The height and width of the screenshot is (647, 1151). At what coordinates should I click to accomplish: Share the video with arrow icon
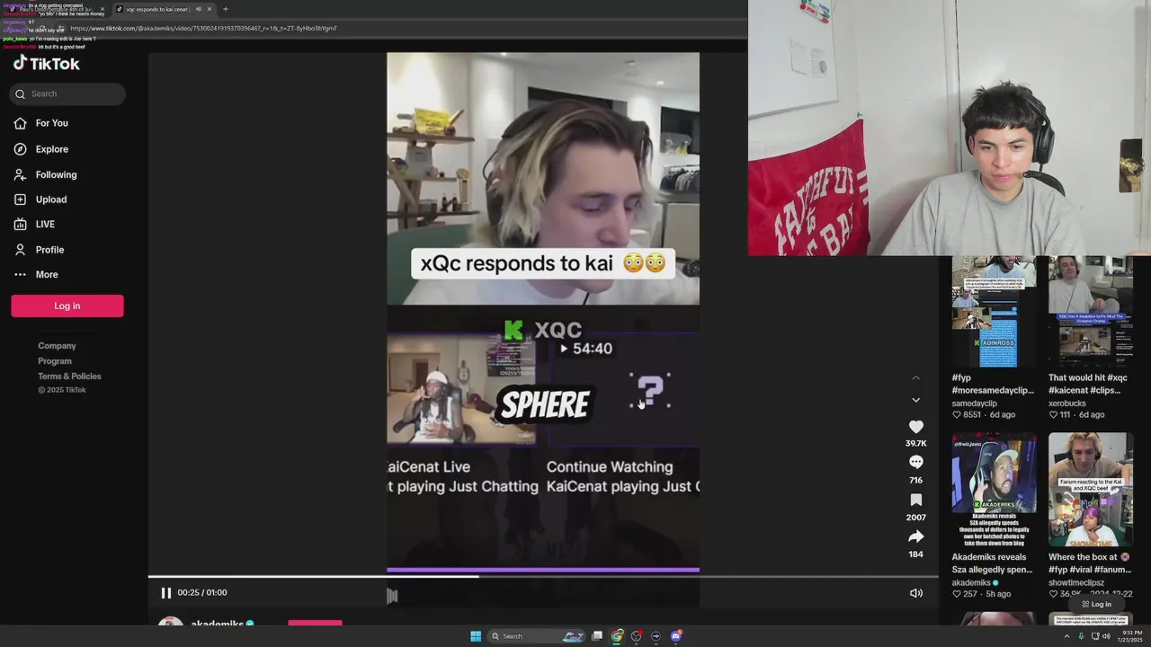coord(915,536)
